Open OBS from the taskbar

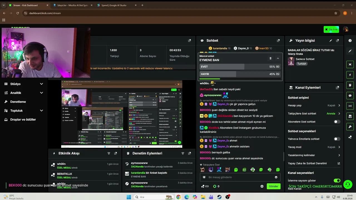tap(228, 197)
